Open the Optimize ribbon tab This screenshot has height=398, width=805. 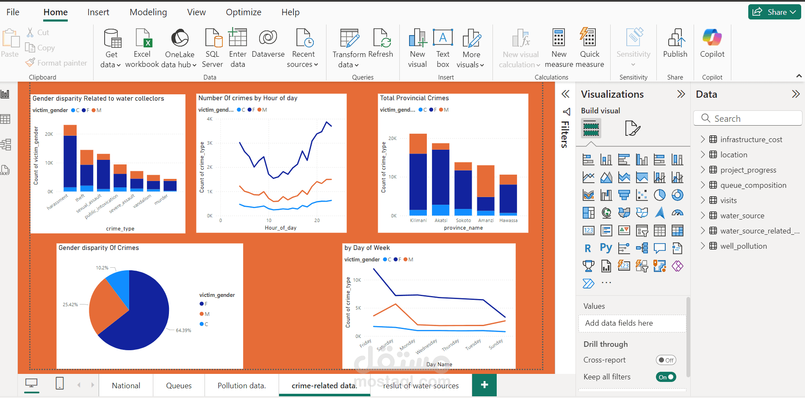[x=243, y=12]
